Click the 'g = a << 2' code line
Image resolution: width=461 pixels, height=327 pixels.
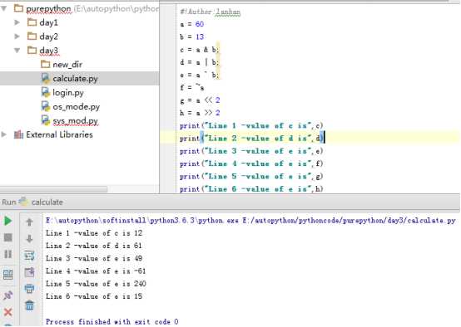coord(200,100)
